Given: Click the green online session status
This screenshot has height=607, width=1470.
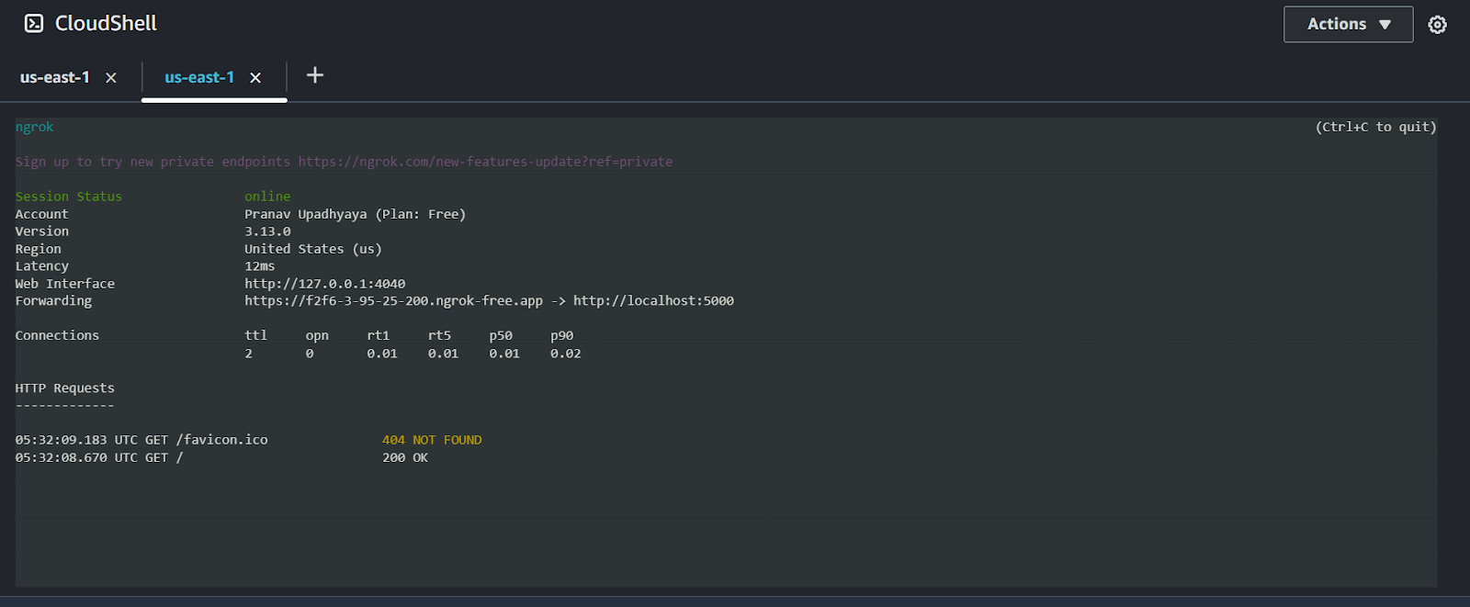Looking at the screenshot, I should click(267, 197).
